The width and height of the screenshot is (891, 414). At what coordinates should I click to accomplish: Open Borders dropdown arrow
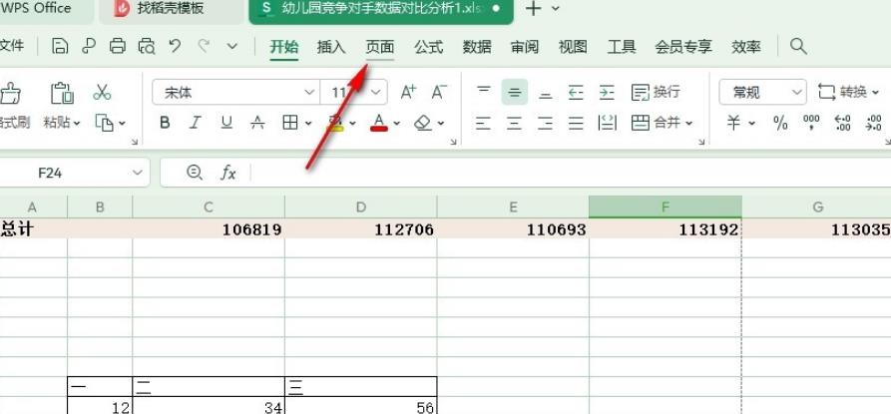(308, 124)
